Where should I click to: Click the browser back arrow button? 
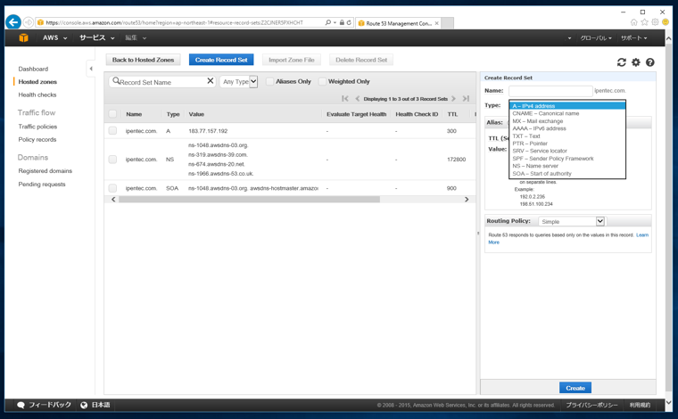(x=13, y=22)
